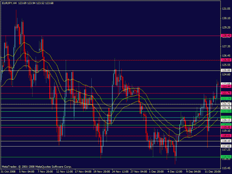Select the 128.40 pink price level label
The image size is (232, 174).
pyautogui.click(x=226, y=36)
